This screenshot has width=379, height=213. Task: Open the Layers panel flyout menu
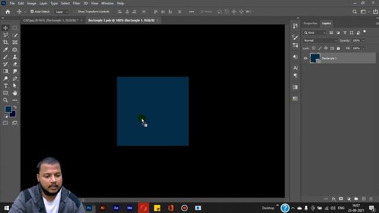click(377, 24)
